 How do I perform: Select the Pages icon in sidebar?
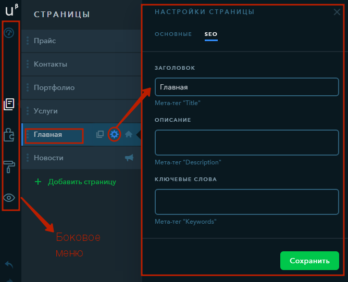click(x=9, y=104)
